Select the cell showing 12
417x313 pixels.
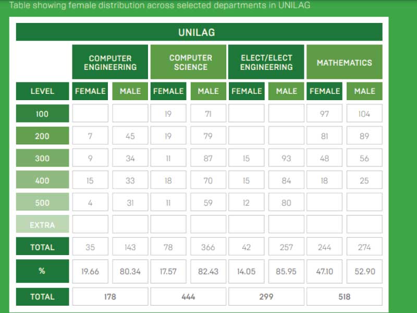pyautogui.click(x=246, y=202)
